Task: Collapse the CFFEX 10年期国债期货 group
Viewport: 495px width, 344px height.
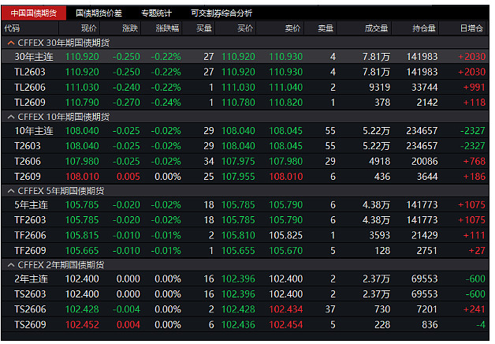Action: tap(11, 117)
